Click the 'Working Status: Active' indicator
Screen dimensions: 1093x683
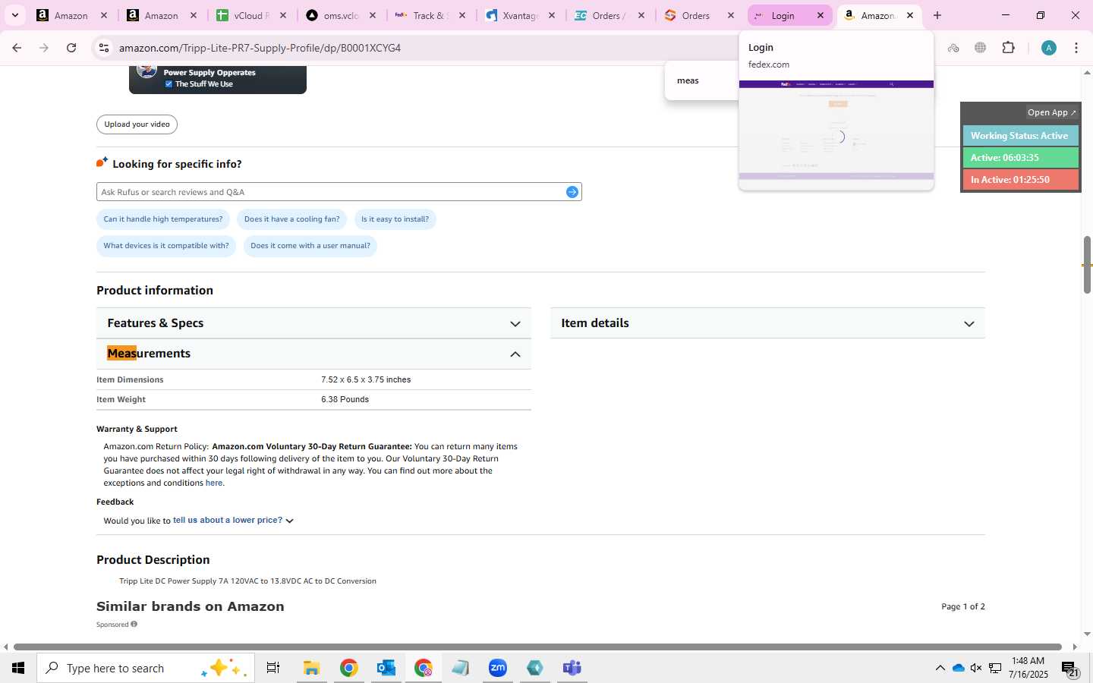(x=1020, y=136)
